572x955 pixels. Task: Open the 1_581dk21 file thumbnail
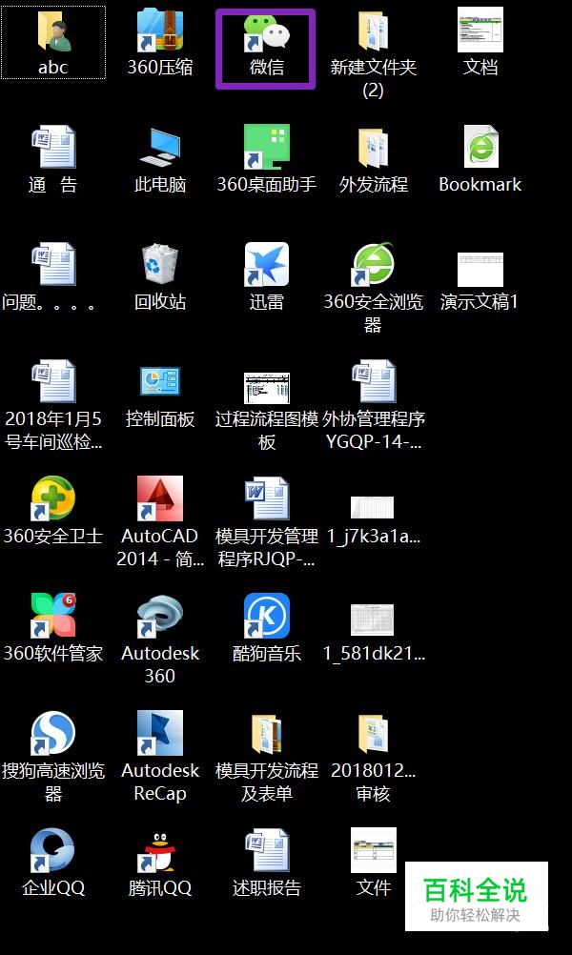[x=372, y=620]
